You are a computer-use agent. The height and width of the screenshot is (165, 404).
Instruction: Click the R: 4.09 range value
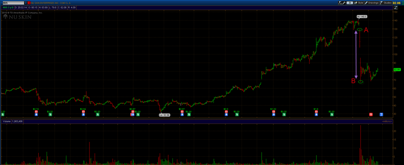(72, 7)
